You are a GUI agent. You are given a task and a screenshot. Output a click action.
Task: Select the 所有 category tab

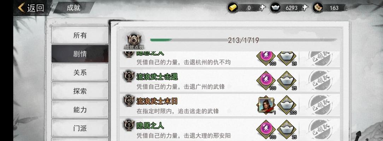click(x=80, y=35)
